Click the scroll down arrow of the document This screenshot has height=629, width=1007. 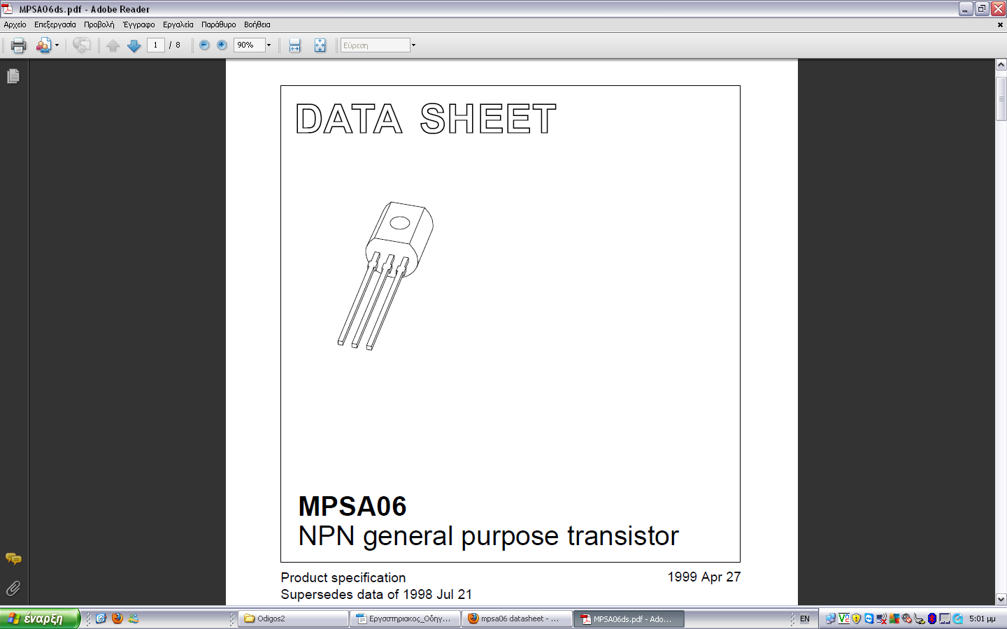(1001, 600)
